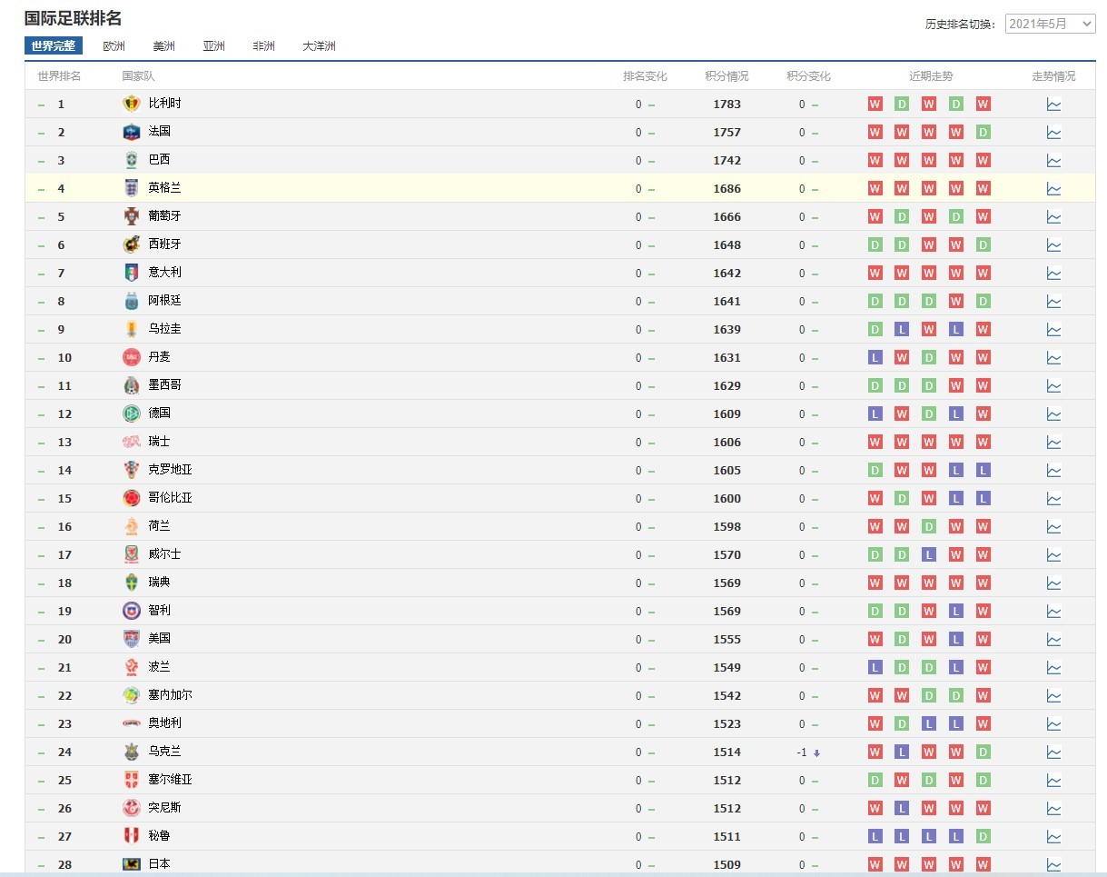Click the Japan (日本) flag icon
Screen dimensions: 1107x877
[132, 864]
